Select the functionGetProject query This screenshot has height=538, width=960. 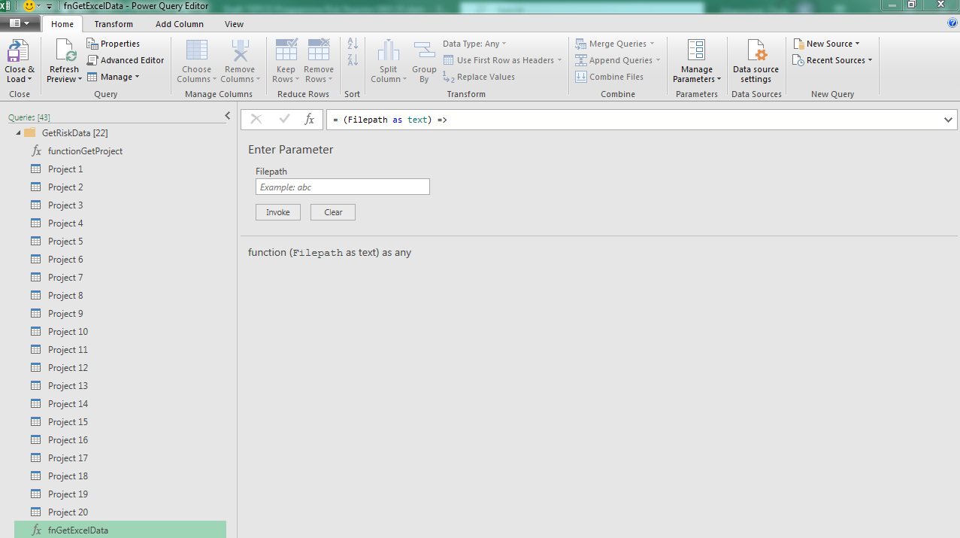click(120, 151)
